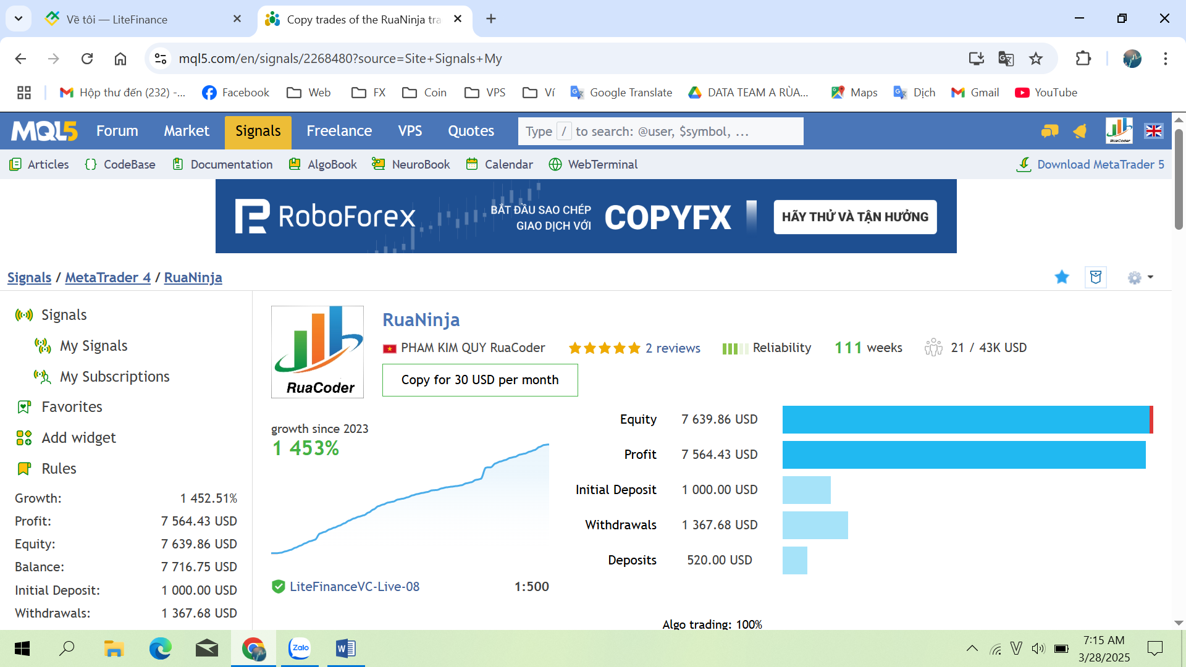Click the install app icon in address bar
1186x667 pixels.
tap(976, 59)
